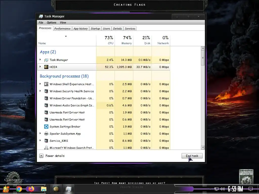
Task: Click Microsoft Windows Search Protocol icon
Action: (x=46, y=148)
